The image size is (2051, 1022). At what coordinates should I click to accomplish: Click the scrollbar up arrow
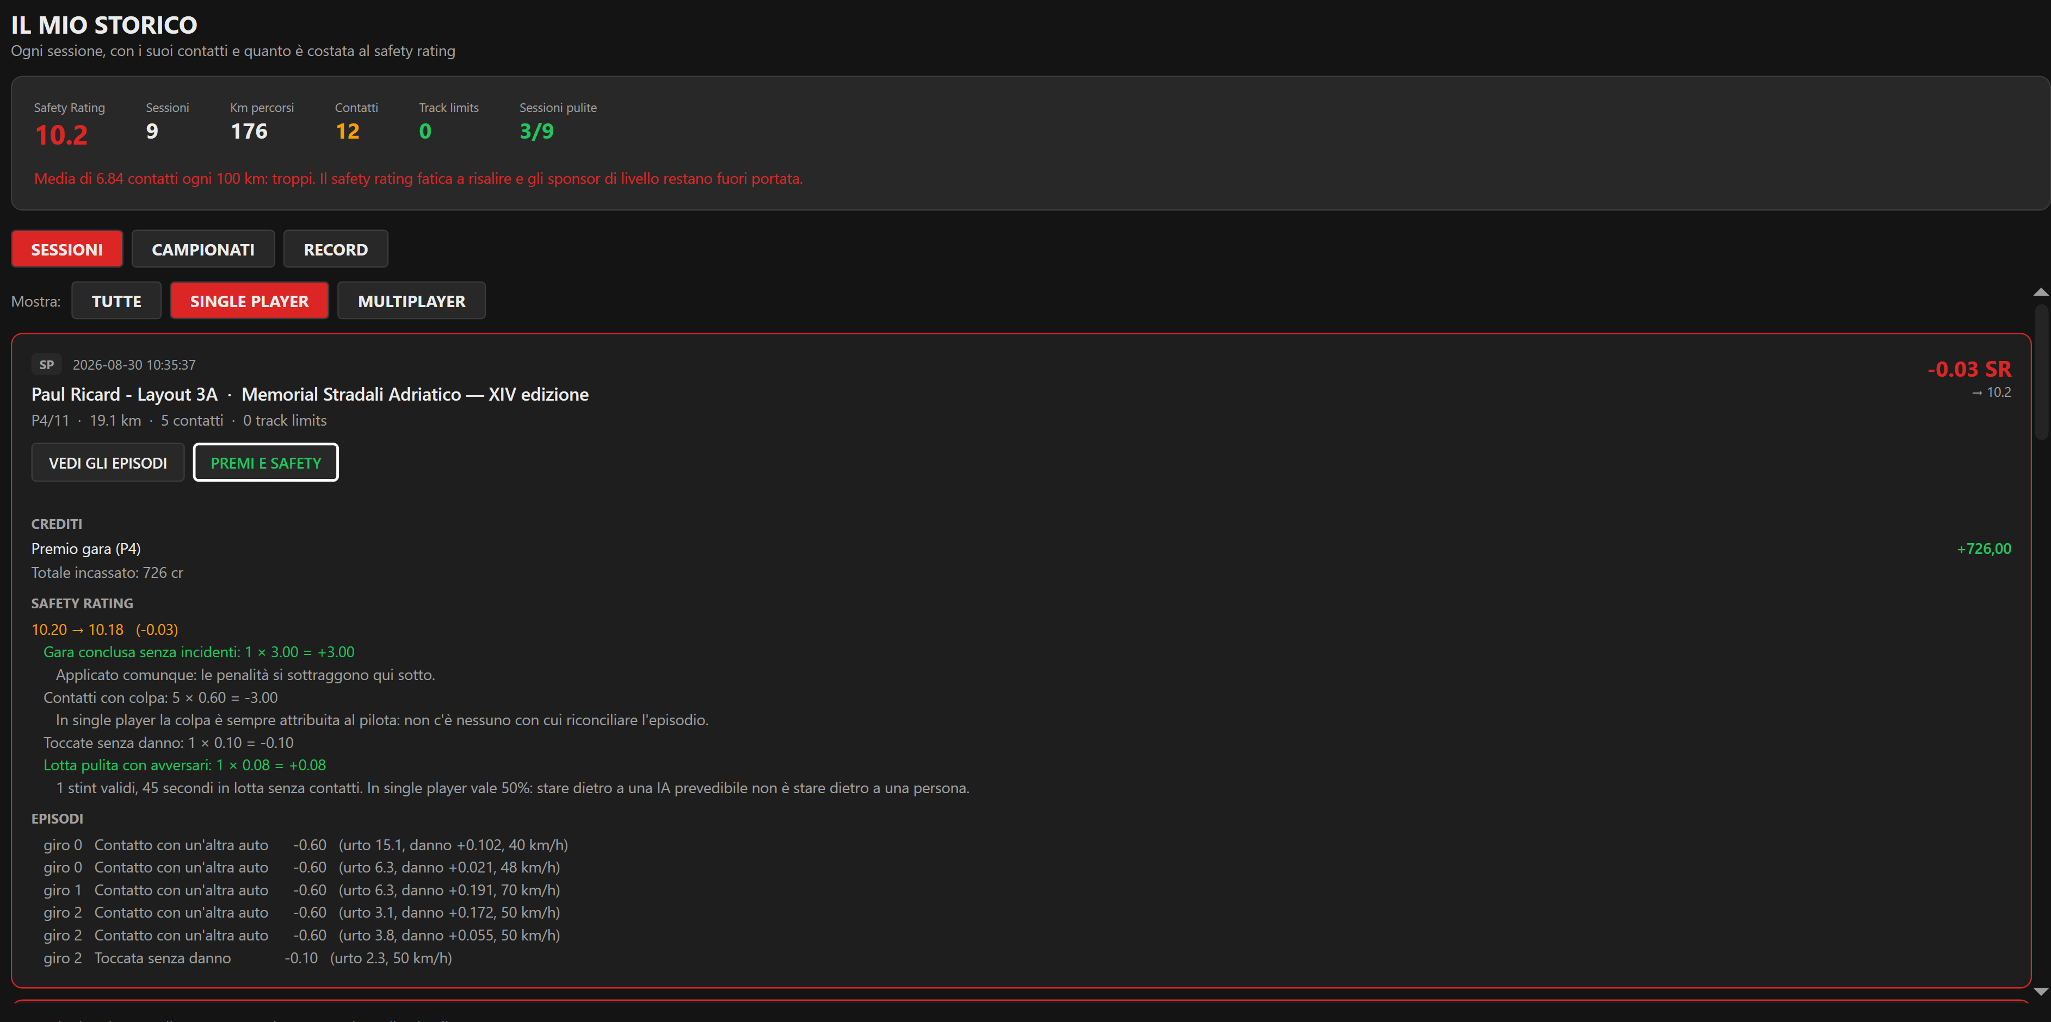[x=2041, y=292]
